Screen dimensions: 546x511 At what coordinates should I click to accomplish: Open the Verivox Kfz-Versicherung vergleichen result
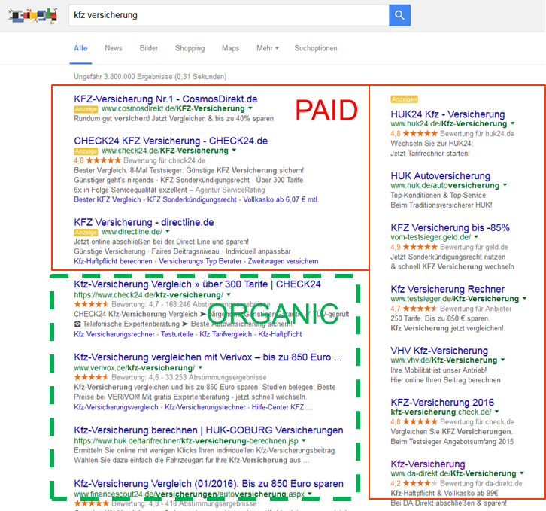click(x=208, y=357)
